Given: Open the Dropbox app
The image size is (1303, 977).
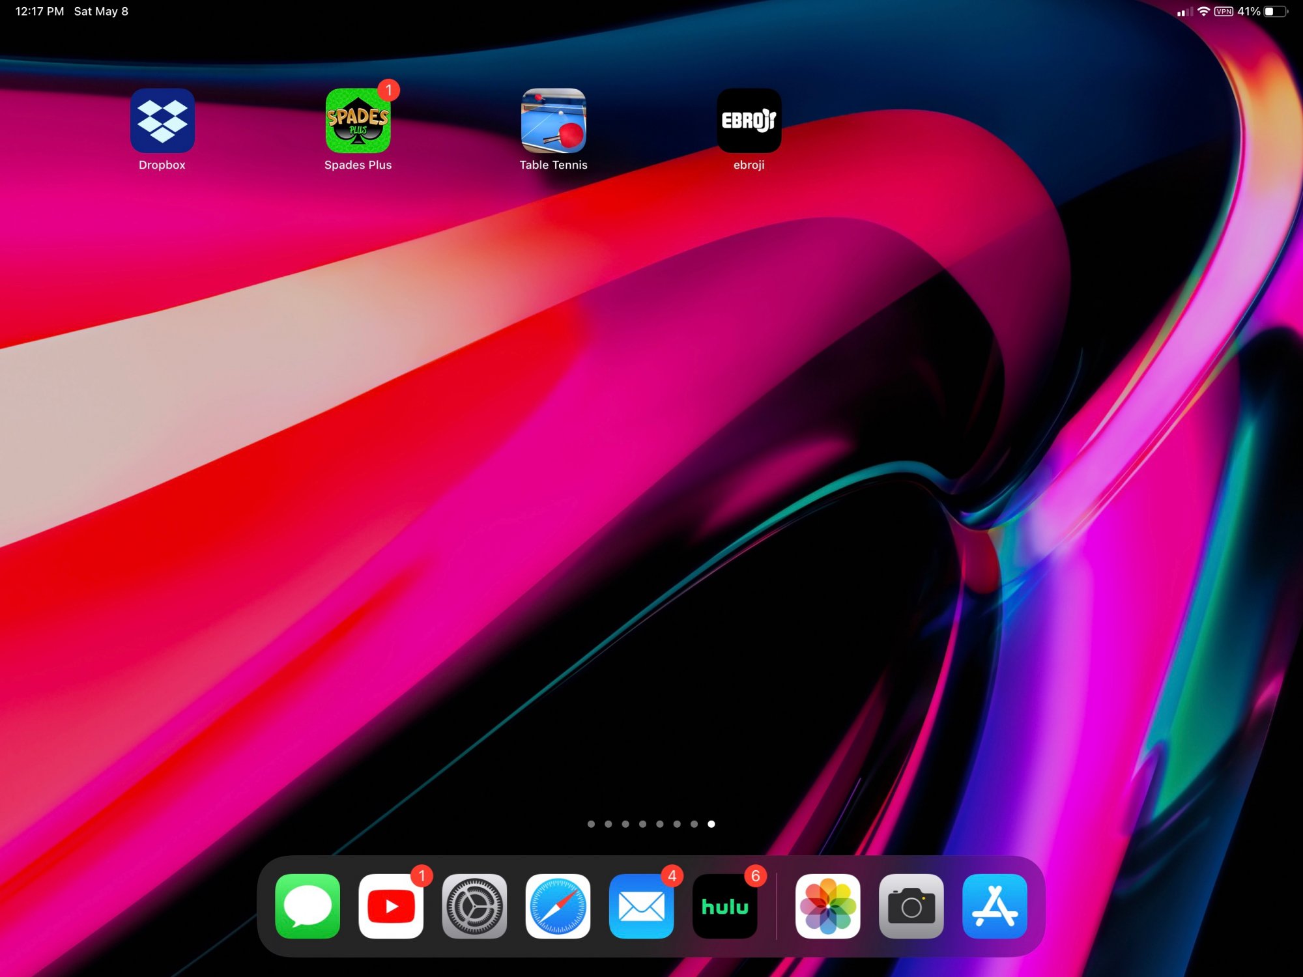Looking at the screenshot, I should tap(162, 121).
